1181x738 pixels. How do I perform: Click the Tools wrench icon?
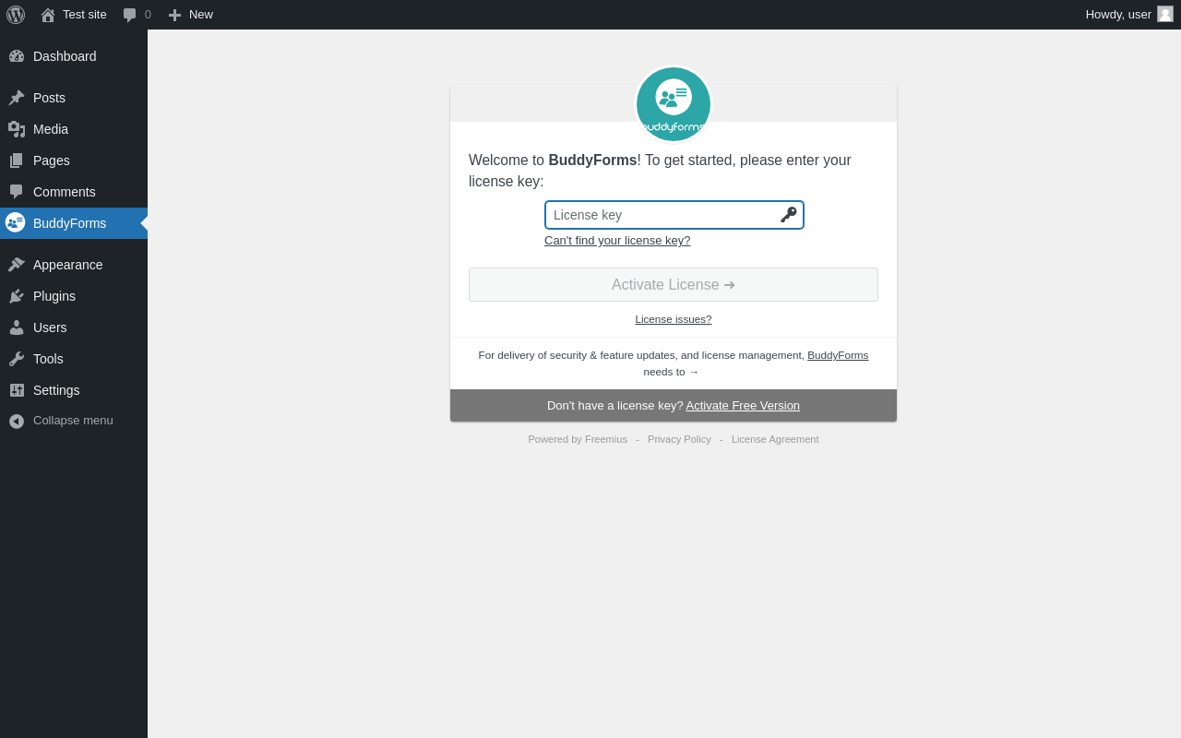[x=17, y=359]
